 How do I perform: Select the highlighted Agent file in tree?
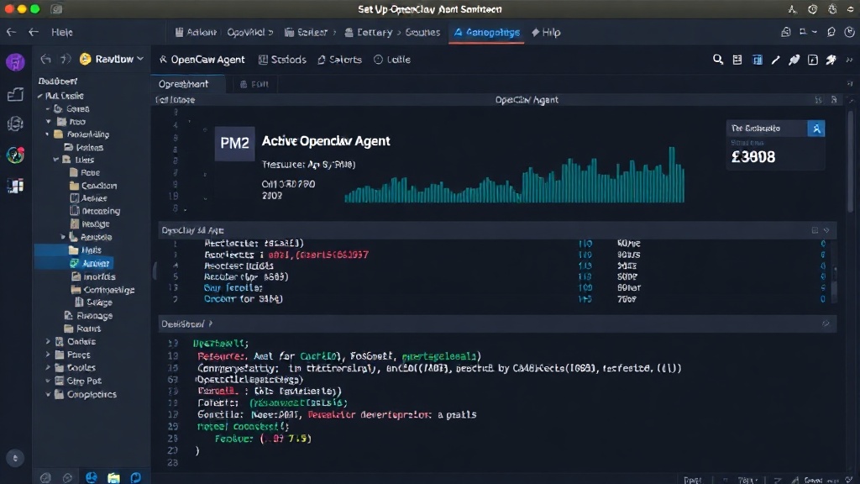(x=91, y=263)
